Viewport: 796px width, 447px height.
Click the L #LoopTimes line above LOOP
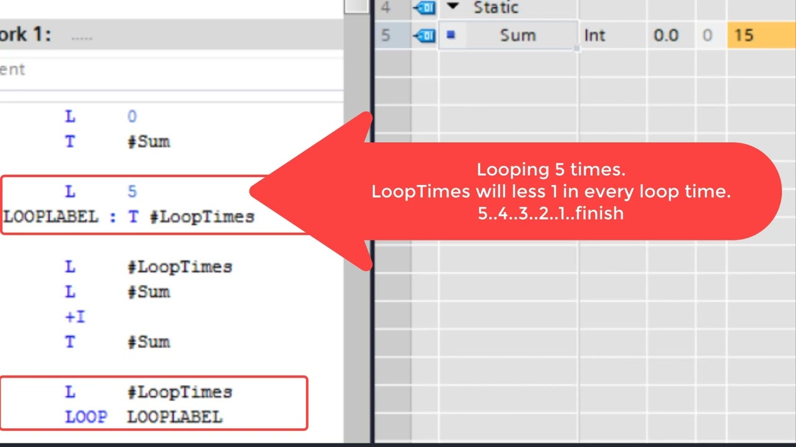pos(148,392)
